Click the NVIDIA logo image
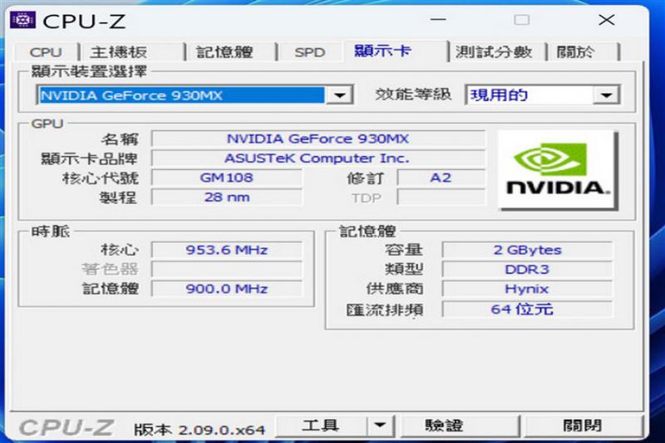 pyautogui.click(x=558, y=171)
